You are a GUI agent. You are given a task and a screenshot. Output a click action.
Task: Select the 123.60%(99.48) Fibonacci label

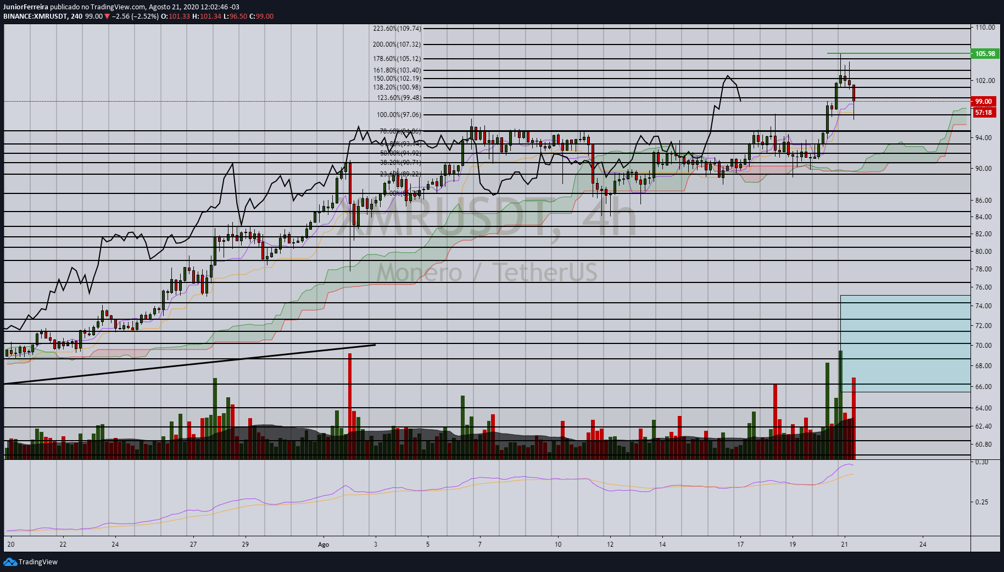(399, 98)
